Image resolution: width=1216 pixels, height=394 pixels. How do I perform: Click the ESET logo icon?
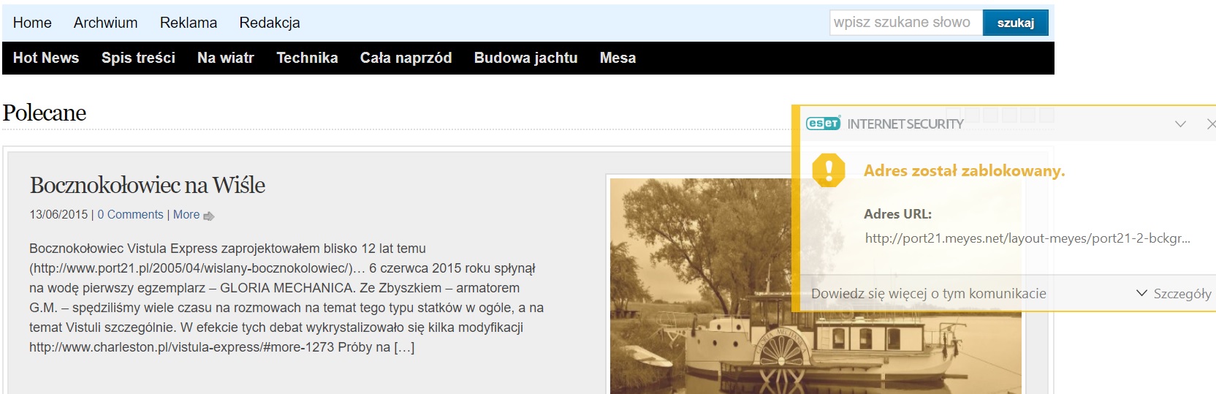coord(823,124)
